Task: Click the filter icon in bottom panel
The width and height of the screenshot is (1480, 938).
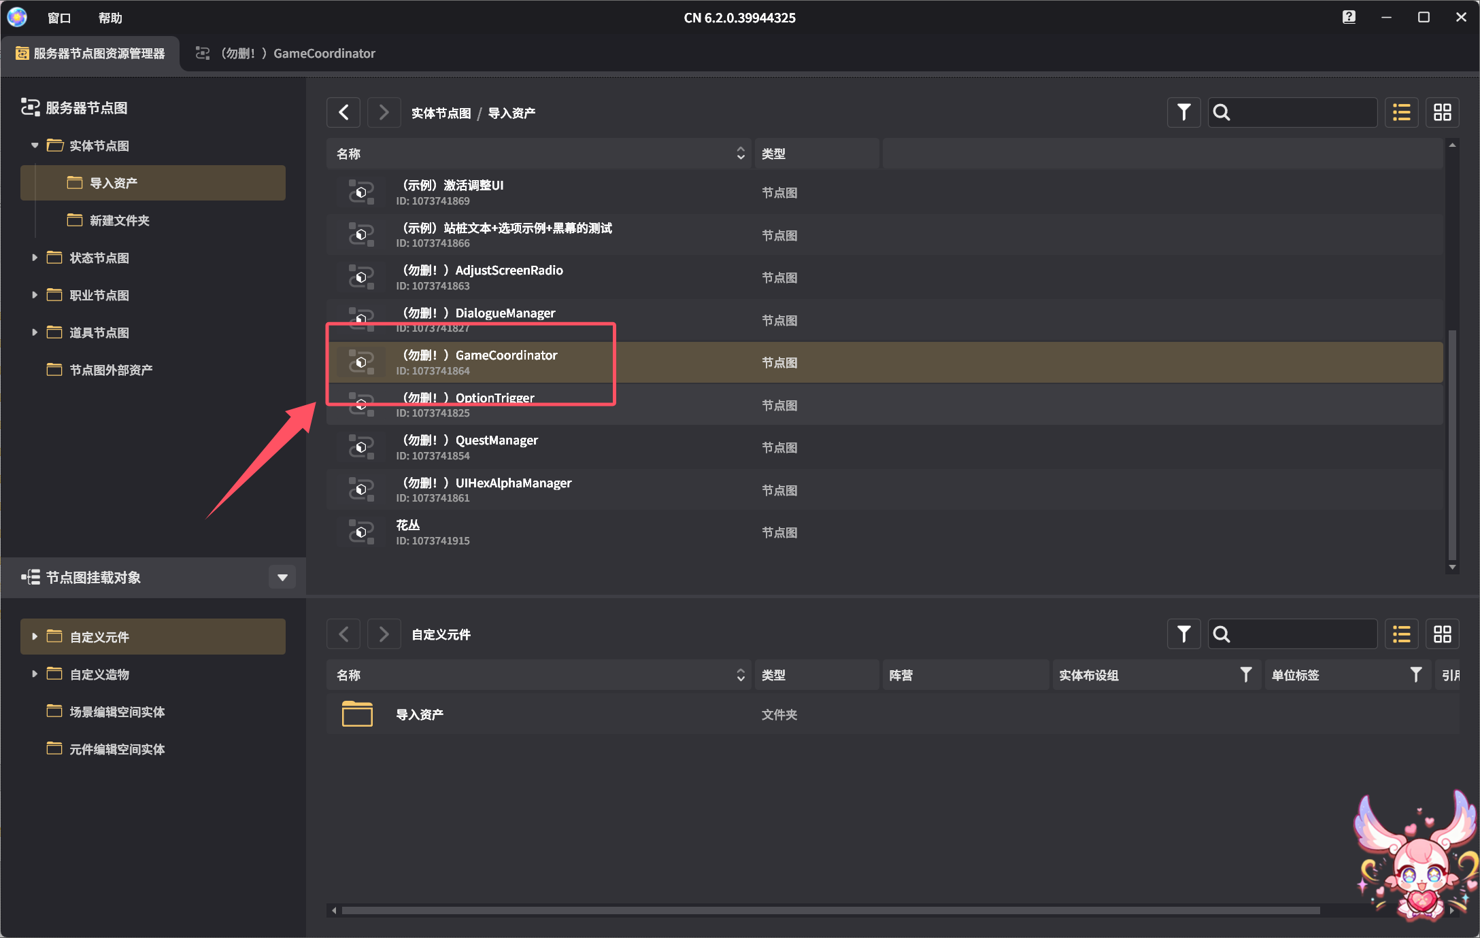Action: coord(1183,634)
